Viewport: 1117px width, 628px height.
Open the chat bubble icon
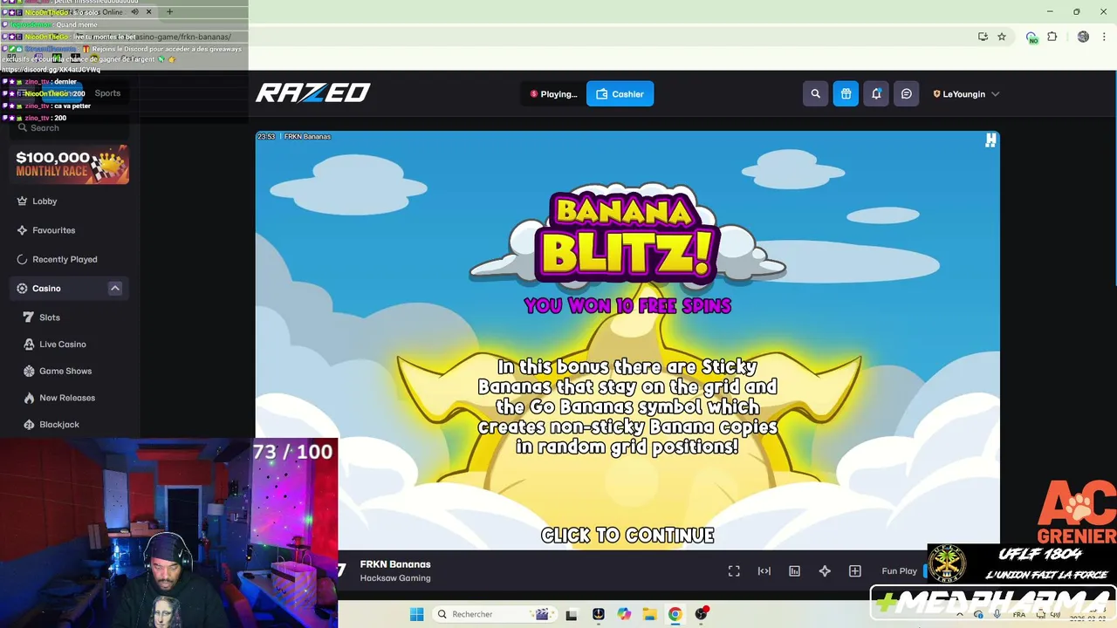[x=907, y=94]
